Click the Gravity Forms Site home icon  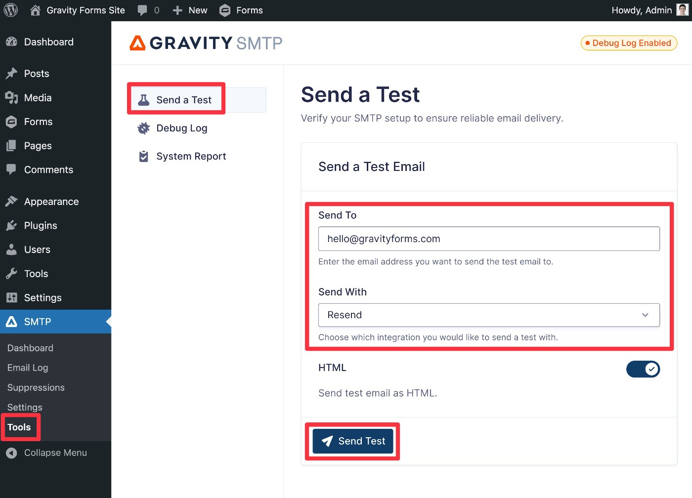point(35,10)
